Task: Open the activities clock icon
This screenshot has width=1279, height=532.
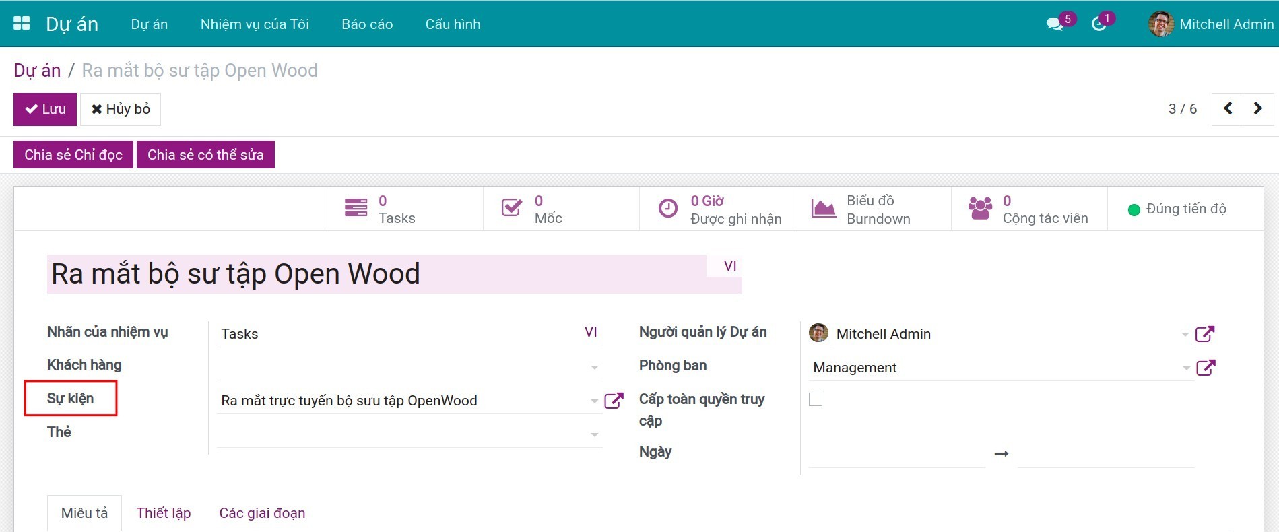Action: (1098, 24)
